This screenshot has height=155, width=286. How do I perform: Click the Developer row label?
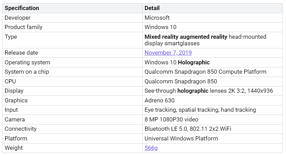(17, 18)
